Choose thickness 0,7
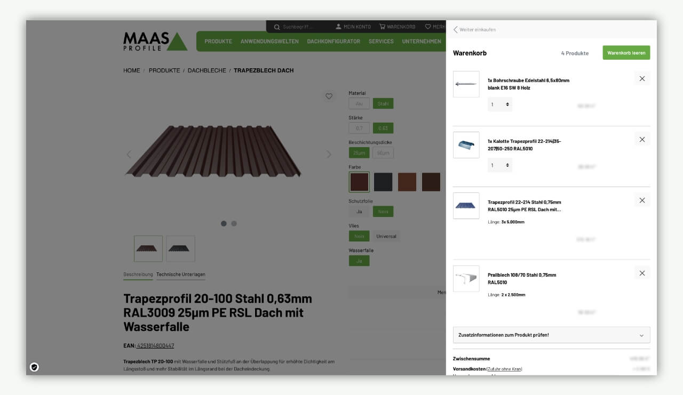Viewport: 683px width, 395px height. [x=359, y=128]
